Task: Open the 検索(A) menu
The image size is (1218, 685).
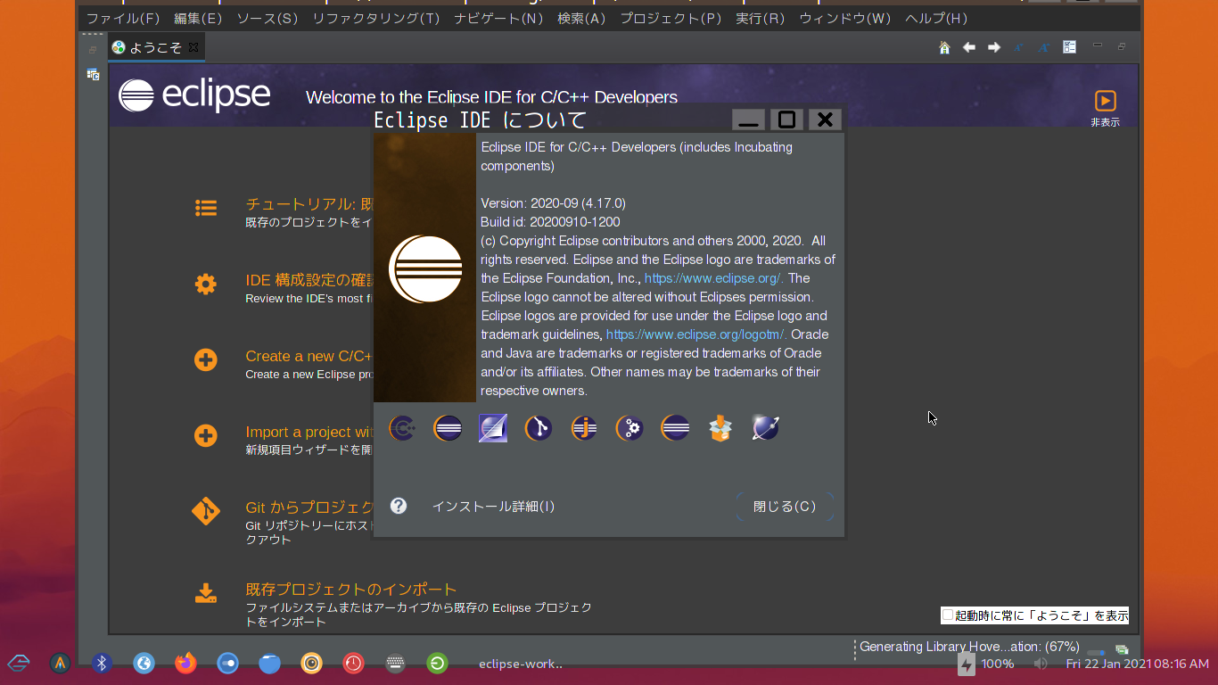Action: coord(581,18)
